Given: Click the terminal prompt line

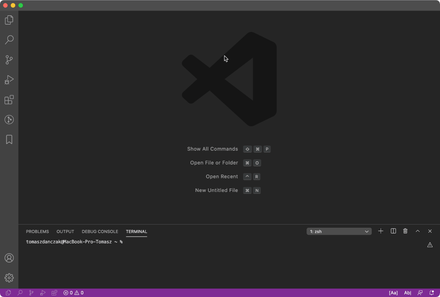Looking at the screenshot, I should point(74,242).
